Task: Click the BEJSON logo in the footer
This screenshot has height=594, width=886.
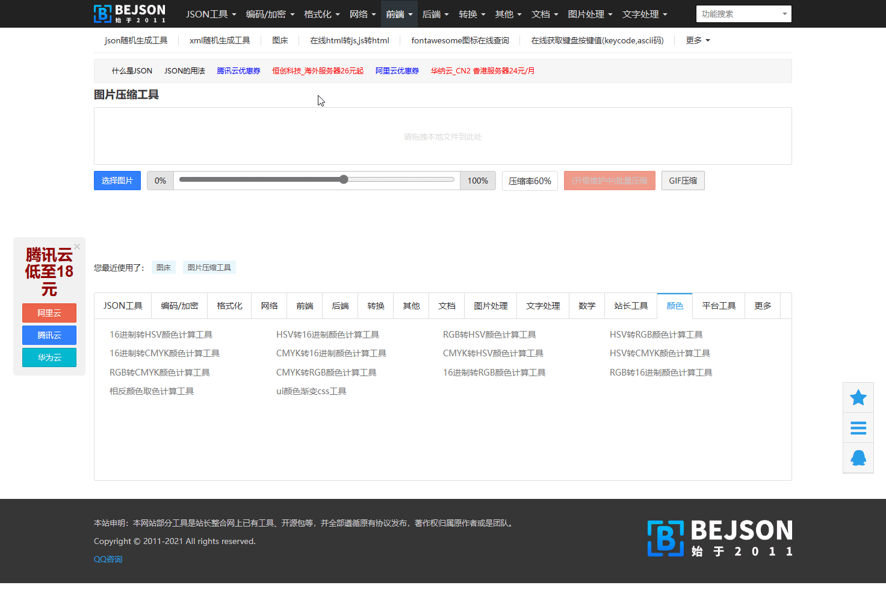Action: pos(719,538)
